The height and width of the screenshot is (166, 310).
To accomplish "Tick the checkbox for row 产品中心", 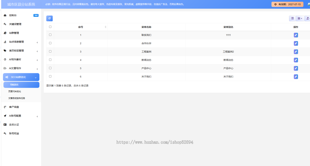I will tap(50, 68).
